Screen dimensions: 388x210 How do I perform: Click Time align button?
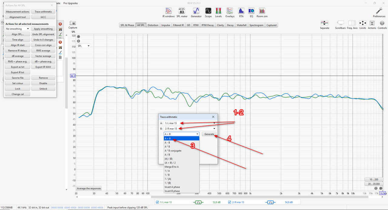click(18, 40)
